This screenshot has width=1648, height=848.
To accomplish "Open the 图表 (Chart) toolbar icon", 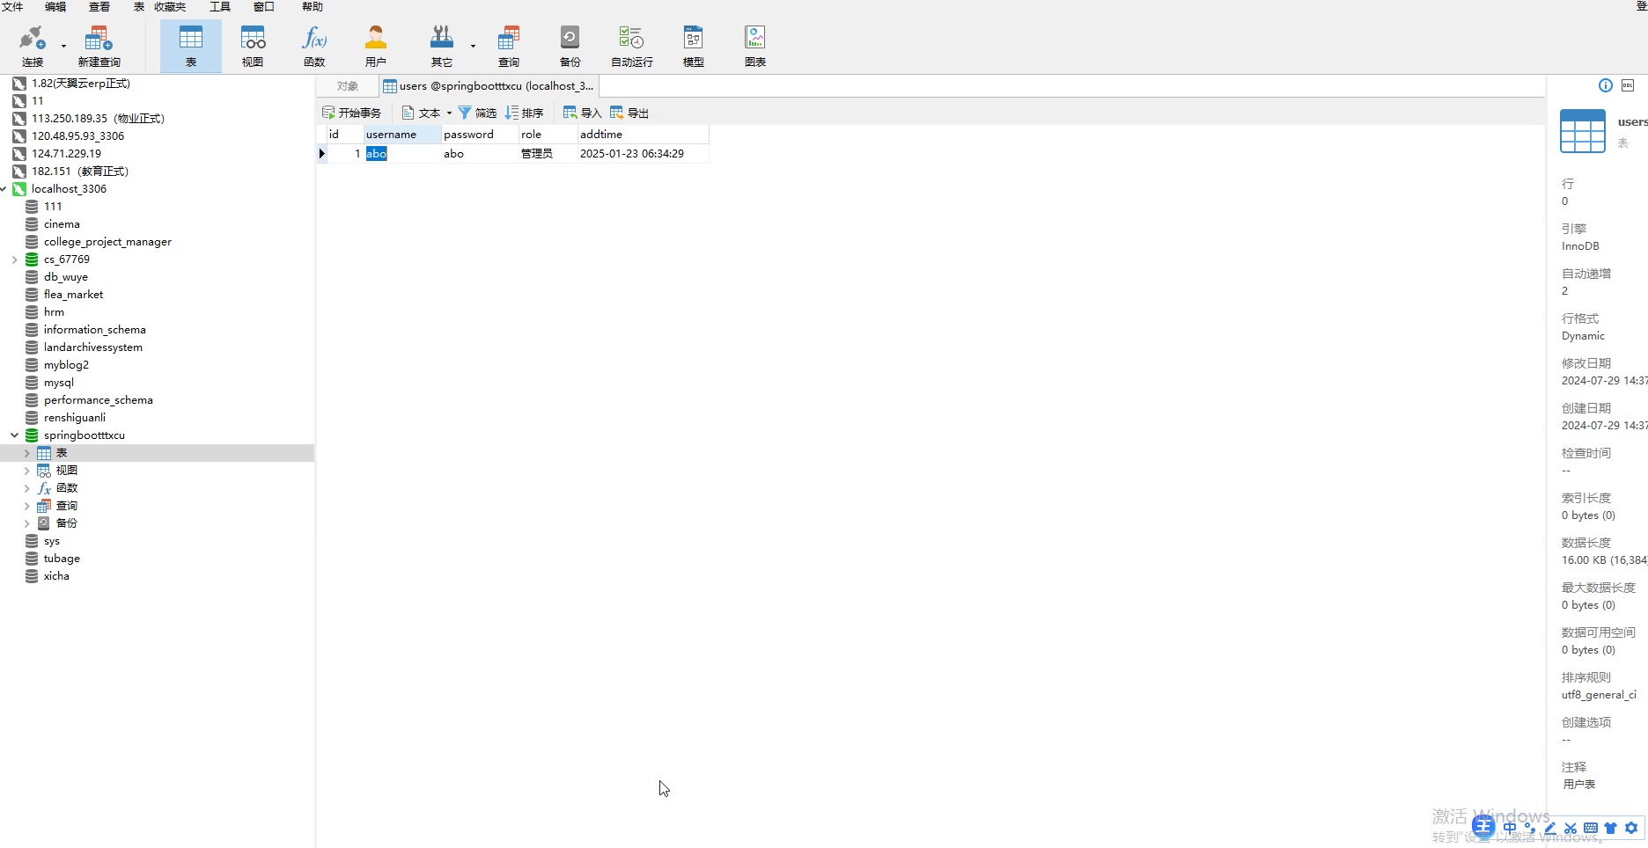I will 755,46.
